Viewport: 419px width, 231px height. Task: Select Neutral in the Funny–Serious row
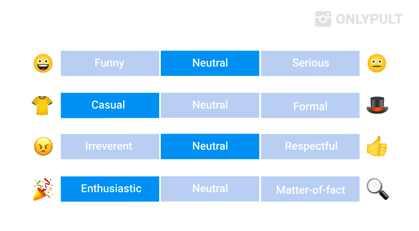pos(210,63)
